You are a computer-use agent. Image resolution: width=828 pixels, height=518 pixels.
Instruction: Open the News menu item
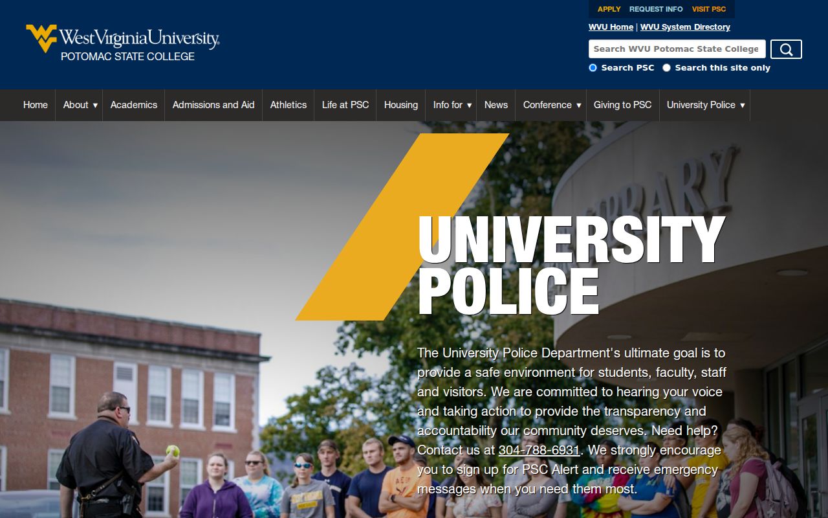(496, 105)
